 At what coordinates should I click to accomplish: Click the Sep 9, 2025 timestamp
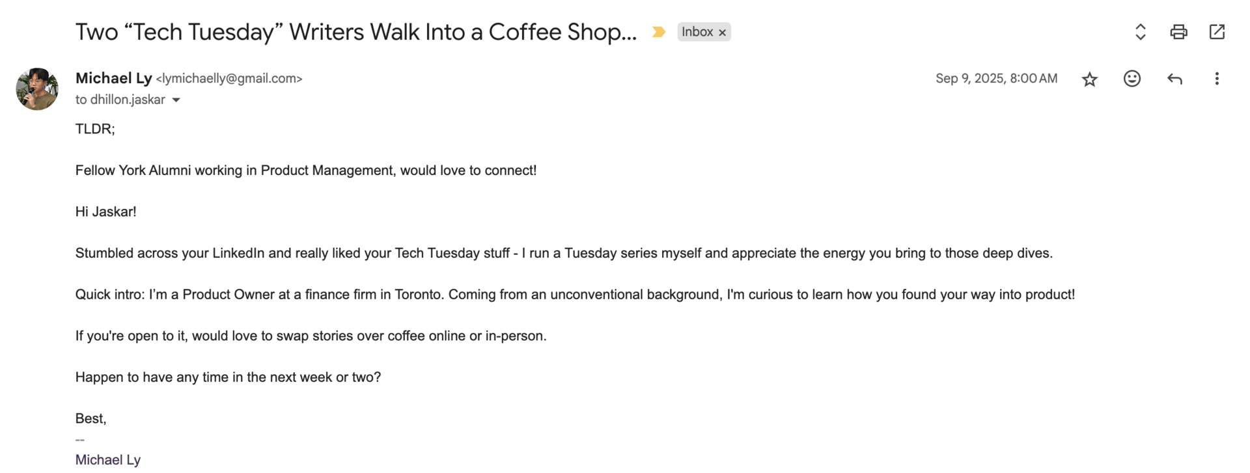[x=996, y=79]
